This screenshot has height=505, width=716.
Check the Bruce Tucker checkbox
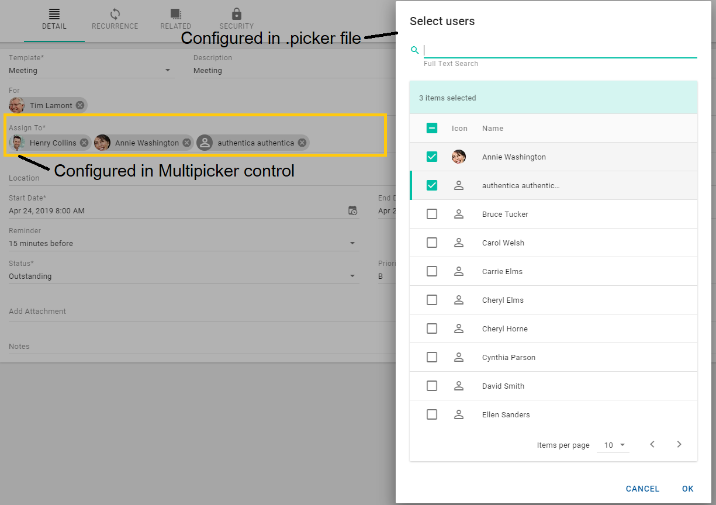[x=432, y=214]
